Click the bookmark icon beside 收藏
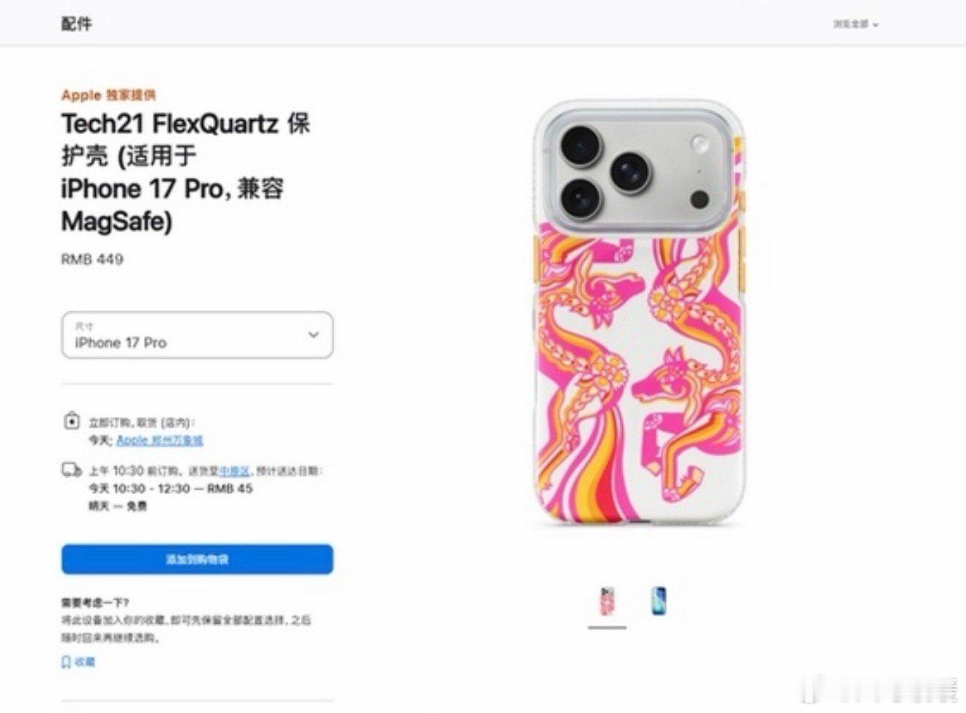The width and height of the screenshot is (966, 713). [x=66, y=662]
